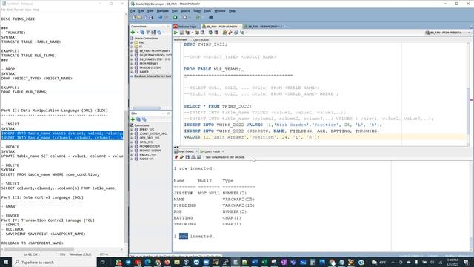Image resolution: width=474 pixels, height=267 pixels.
Task: Click the Commit icon in worksheet toolbar
Action: (210, 33)
